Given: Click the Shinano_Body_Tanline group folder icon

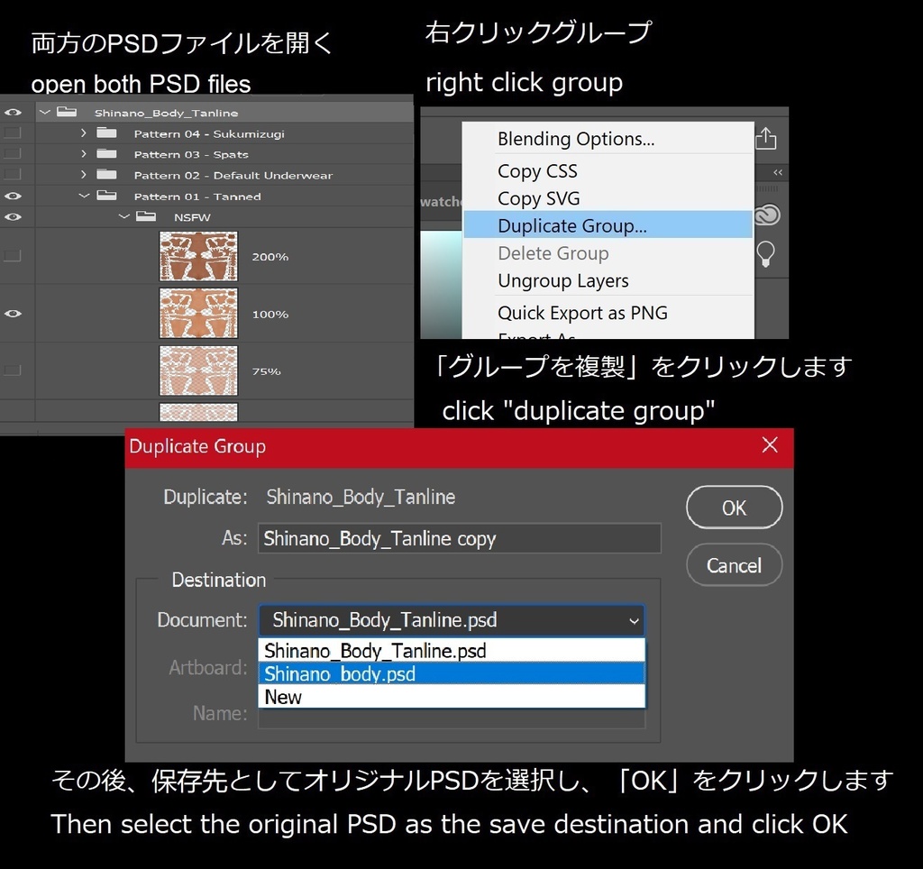Looking at the screenshot, I should point(68,111).
